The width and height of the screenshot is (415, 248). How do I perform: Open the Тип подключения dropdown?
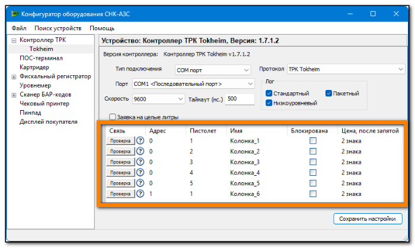pos(213,70)
